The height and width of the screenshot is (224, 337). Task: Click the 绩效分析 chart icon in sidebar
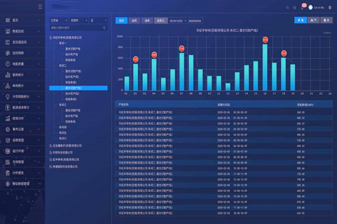click(7, 118)
